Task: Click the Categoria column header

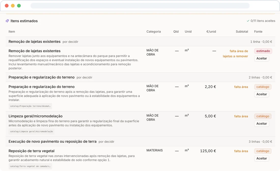Action: [153, 32]
